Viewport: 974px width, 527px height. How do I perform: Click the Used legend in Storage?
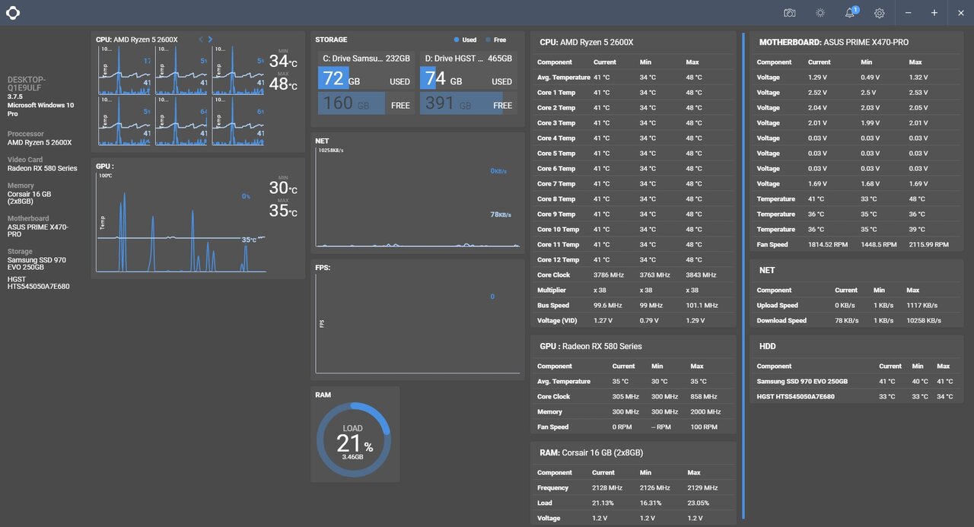click(465, 40)
